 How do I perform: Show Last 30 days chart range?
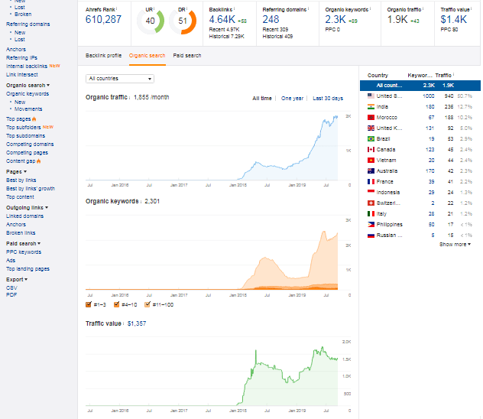(328, 99)
